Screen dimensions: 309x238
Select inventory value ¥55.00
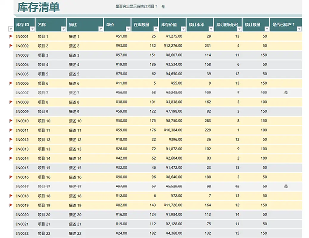click(177, 83)
